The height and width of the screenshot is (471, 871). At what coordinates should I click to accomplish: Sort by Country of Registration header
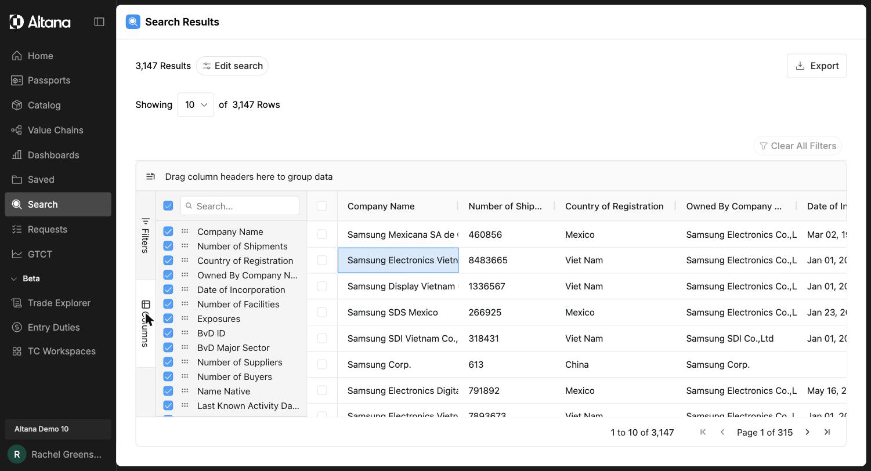point(616,206)
